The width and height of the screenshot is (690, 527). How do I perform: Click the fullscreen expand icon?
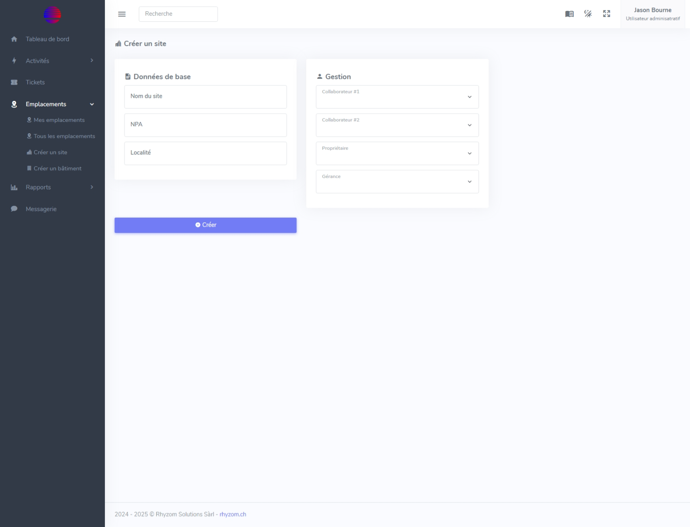coord(606,14)
